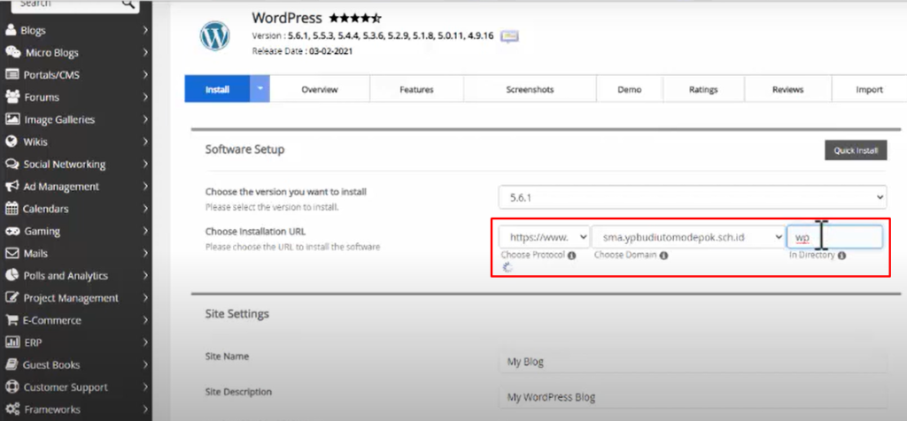The height and width of the screenshot is (421, 907).
Task: Switch to the Screenshots tab
Action: pyautogui.click(x=530, y=89)
